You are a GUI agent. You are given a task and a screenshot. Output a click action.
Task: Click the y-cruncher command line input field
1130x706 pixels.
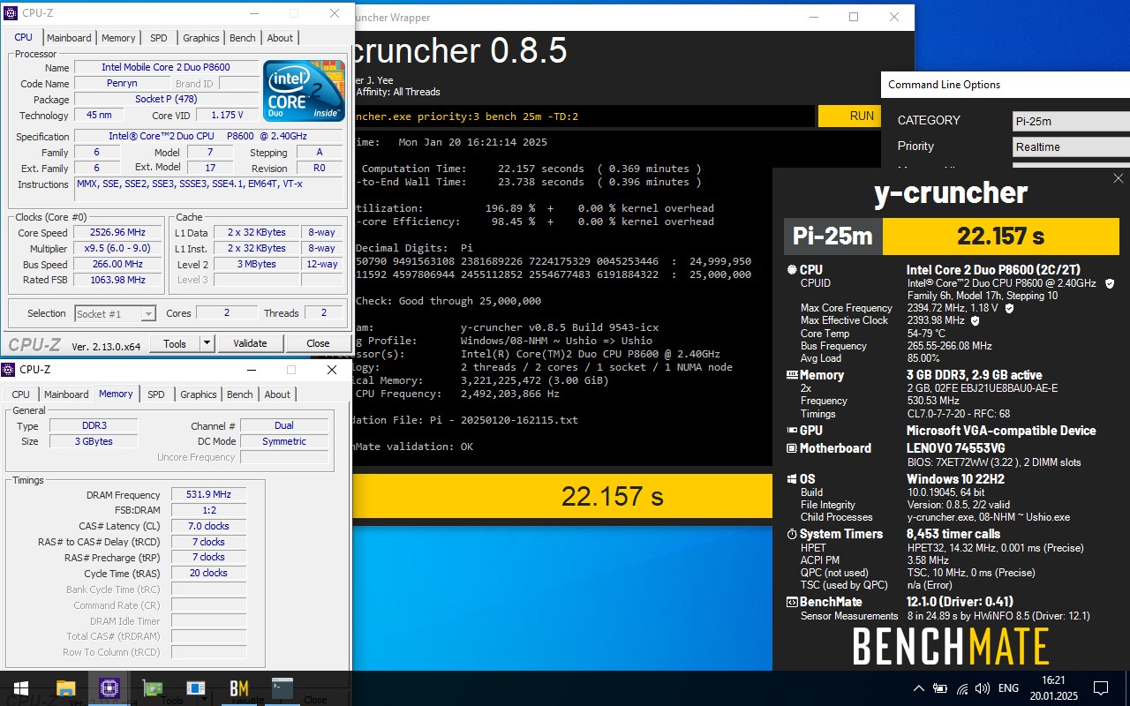click(x=583, y=116)
